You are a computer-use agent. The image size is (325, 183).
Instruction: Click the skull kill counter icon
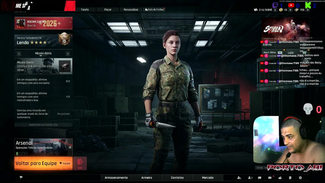(308, 109)
